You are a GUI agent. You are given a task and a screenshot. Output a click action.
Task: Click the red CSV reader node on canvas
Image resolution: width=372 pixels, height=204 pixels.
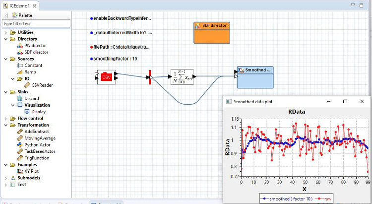coord(106,76)
